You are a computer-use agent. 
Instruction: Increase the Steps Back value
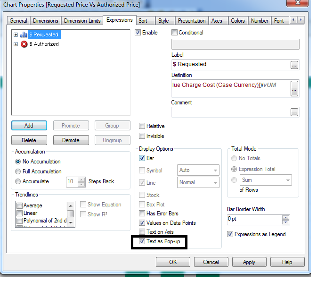pyautogui.click(x=81, y=179)
